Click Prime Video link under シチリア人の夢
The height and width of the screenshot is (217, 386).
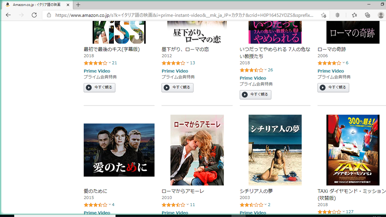(253, 212)
